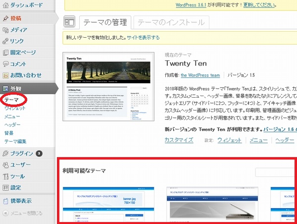The width and height of the screenshot is (297, 224).
Task: Click the users icon beside ユーザー
Action: (5, 165)
